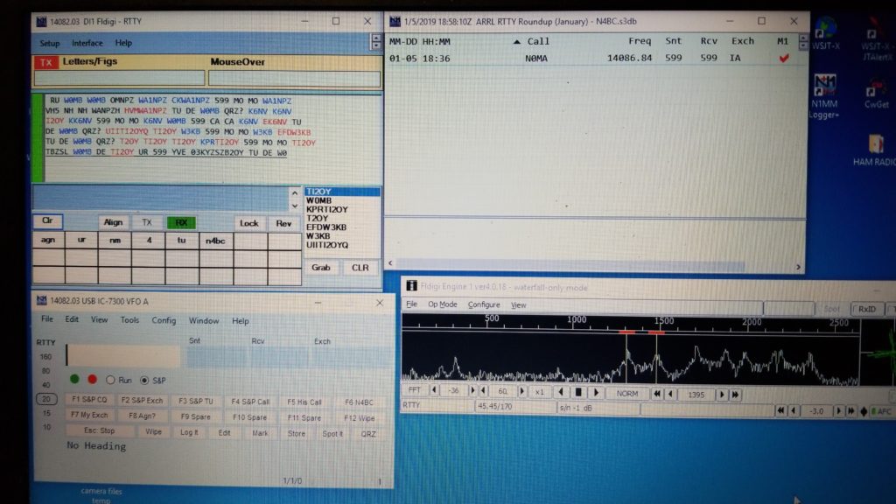
Task: Increase the -3.0 squelch value one step
Action: [838, 411]
